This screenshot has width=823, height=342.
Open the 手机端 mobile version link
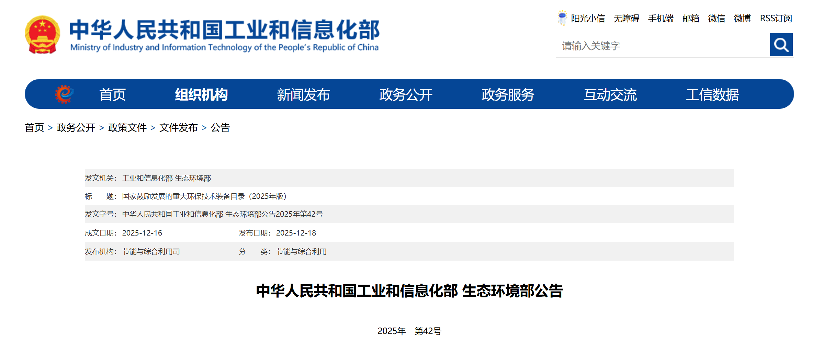point(661,19)
